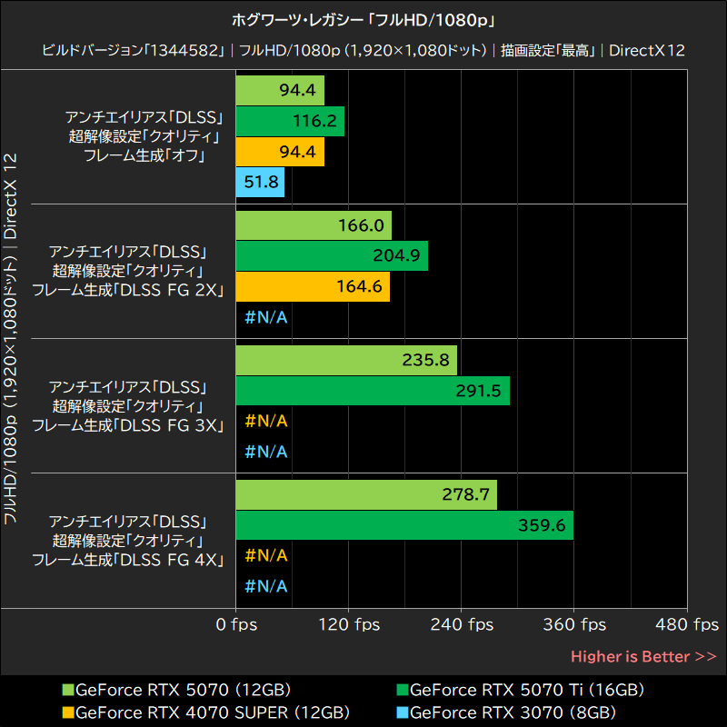Click the 235.8 value on the light green bar
Viewport: 727px width, 727px height.
(x=425, y=360)
